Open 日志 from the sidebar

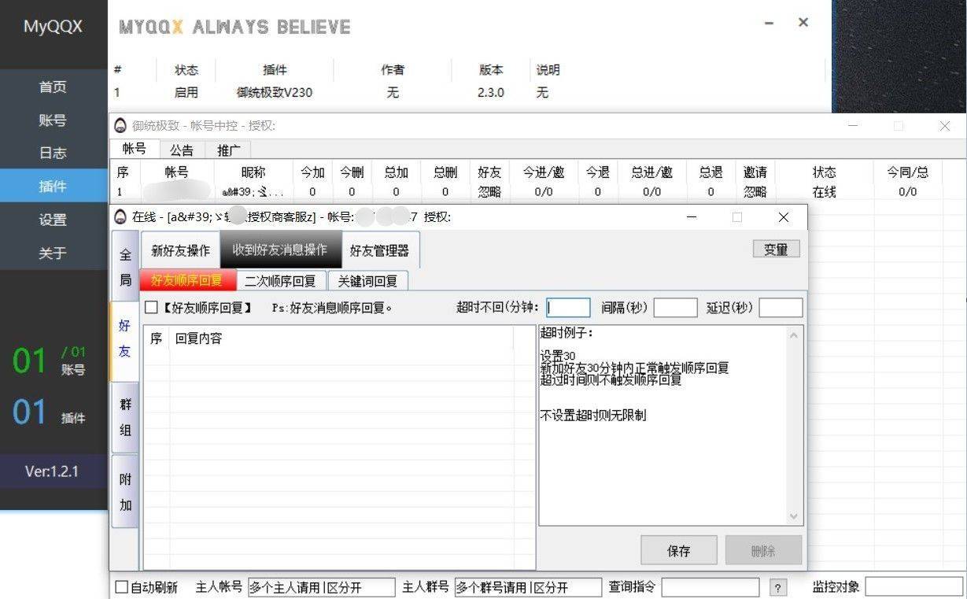click(x=53, y=153)
